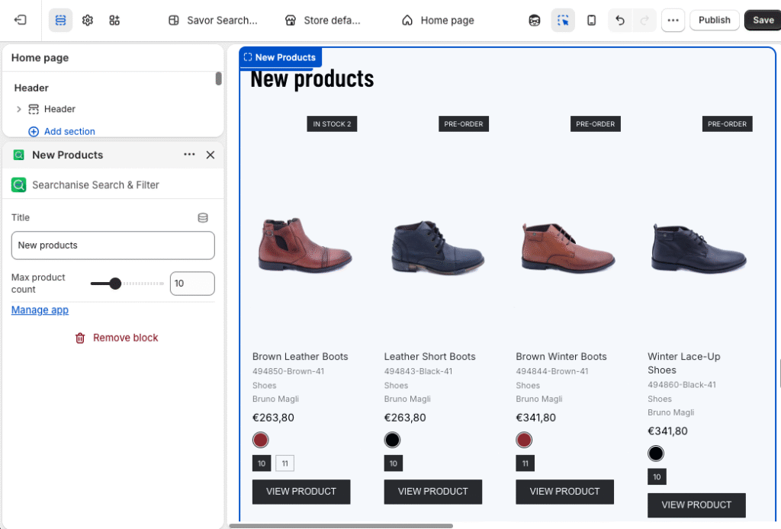Click the undo arrow icon
This screenshot has width=781, height=529.
click(619, 21)
